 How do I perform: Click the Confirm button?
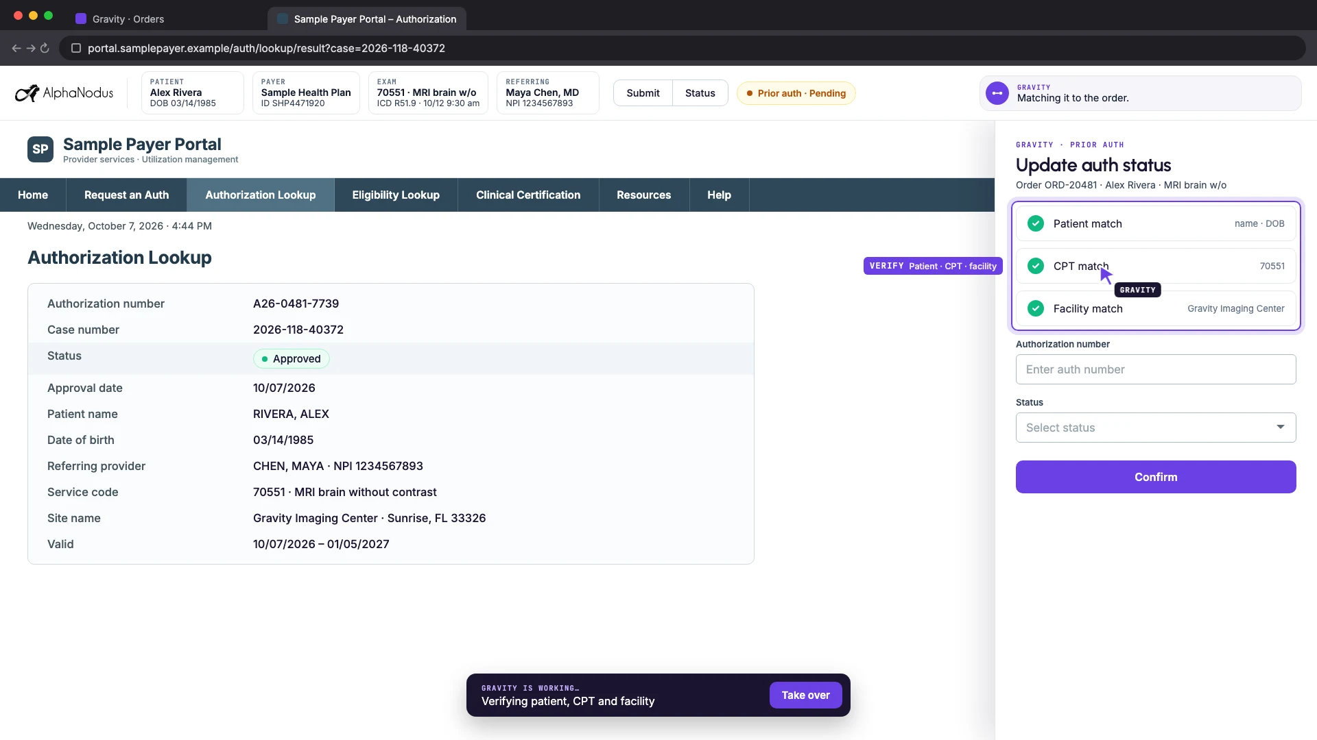(x=1156, y=477)
